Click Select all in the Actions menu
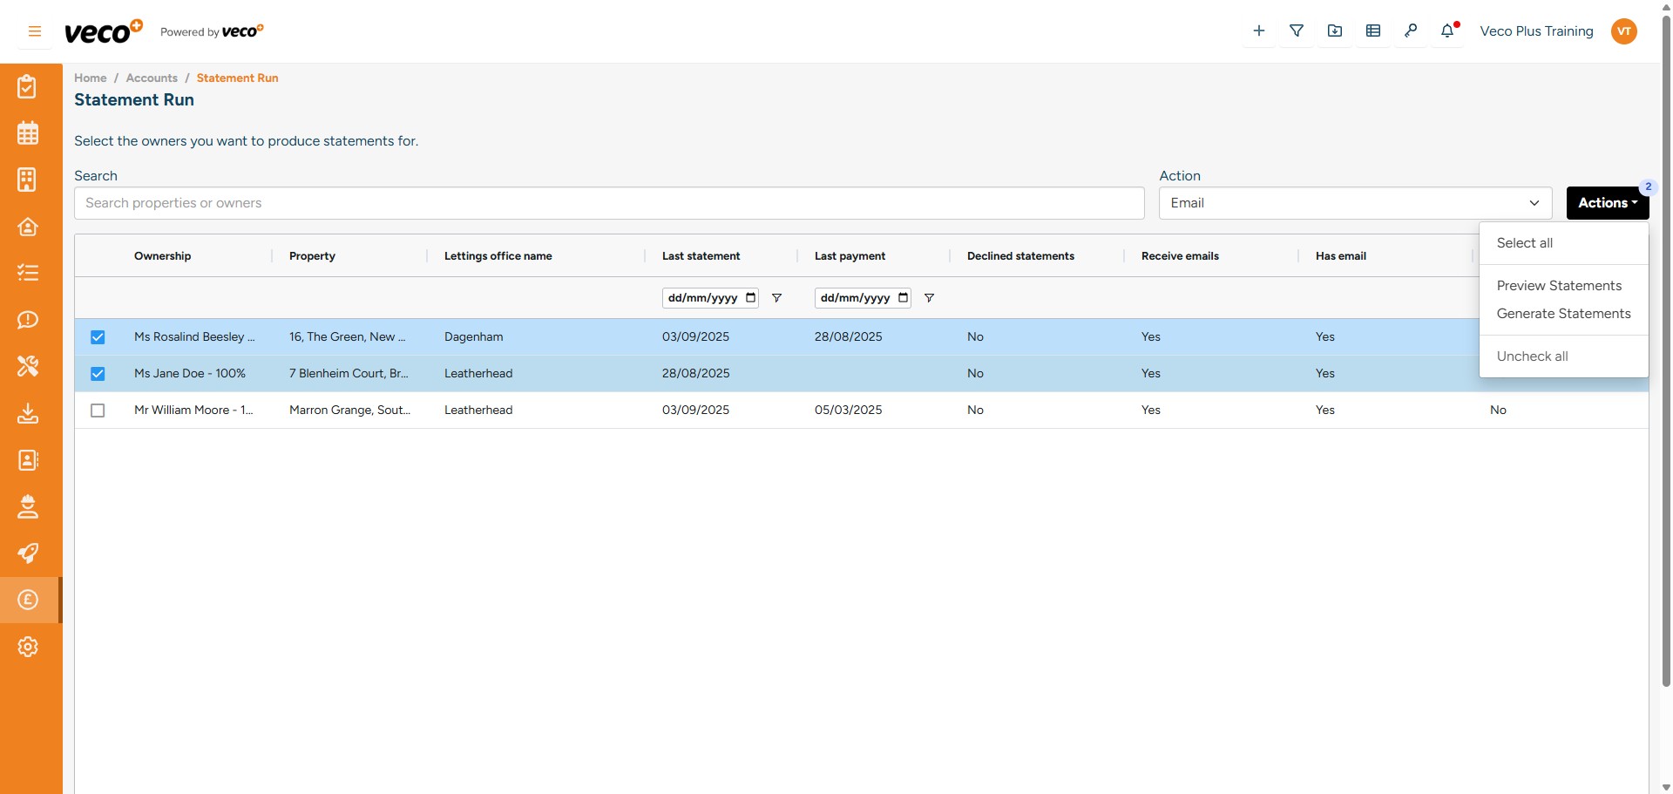Screen dimensions: 1673x794 click(x=1524, y=242)
